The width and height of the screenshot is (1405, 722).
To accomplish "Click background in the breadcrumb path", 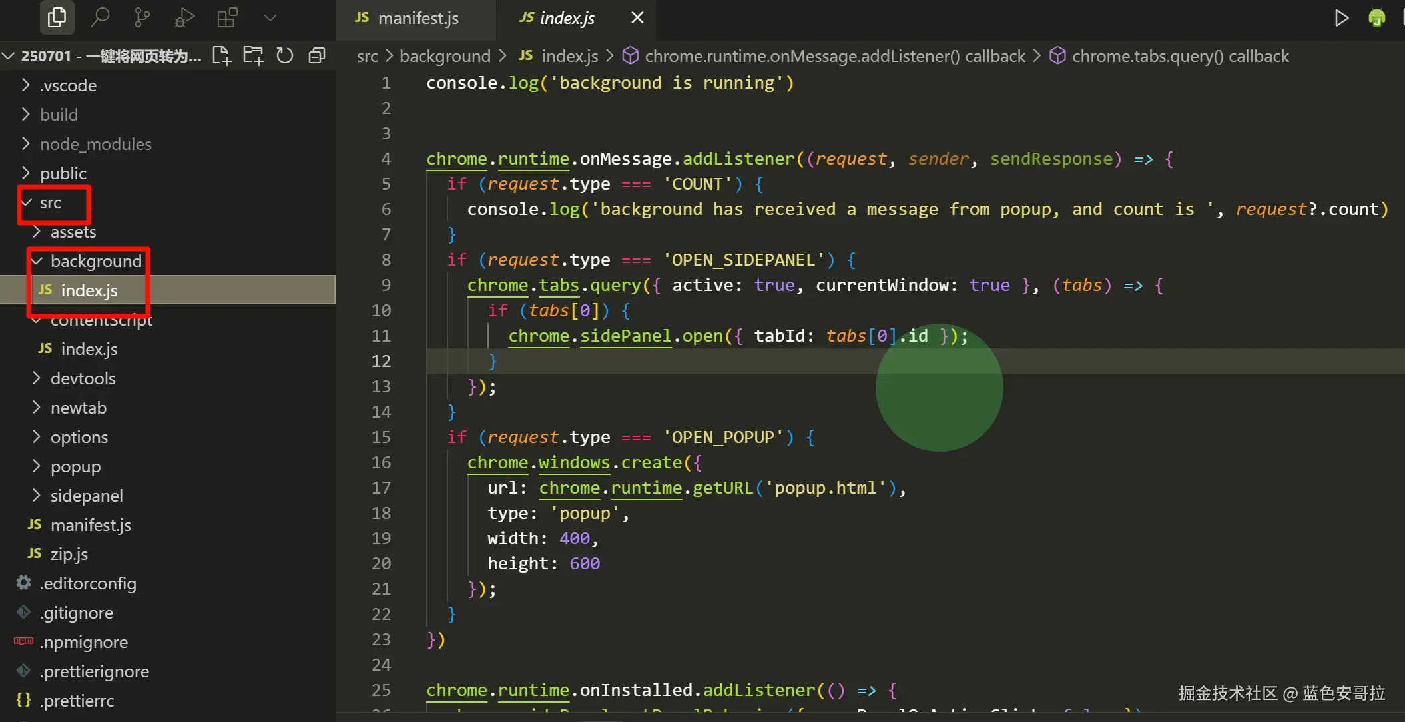I will [x=445, y=56].
